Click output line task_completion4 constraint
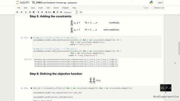 coord(76,66)
